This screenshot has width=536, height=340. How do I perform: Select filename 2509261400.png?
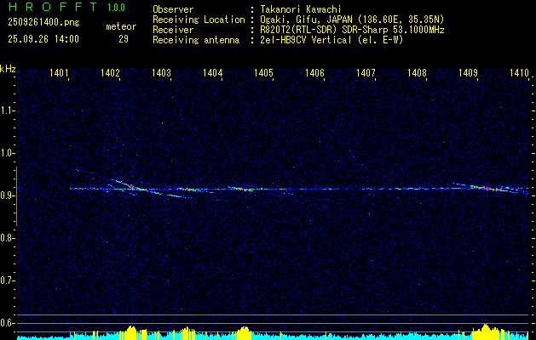point(43,23)
